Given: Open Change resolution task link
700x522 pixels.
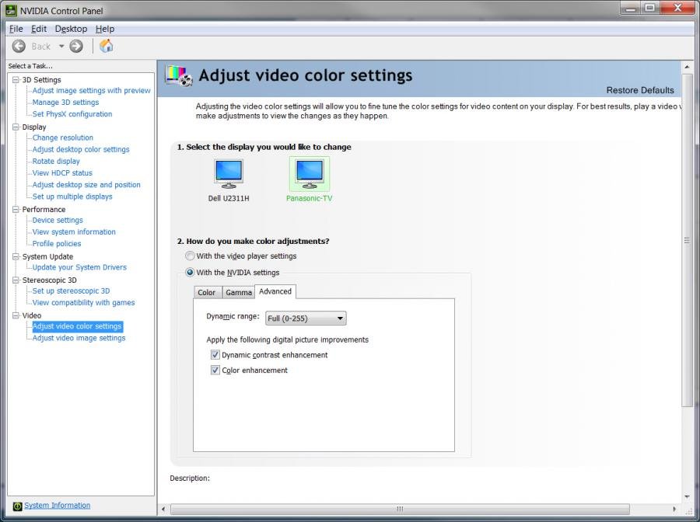Looking at the screenshot, I should [x=62, y=137].
